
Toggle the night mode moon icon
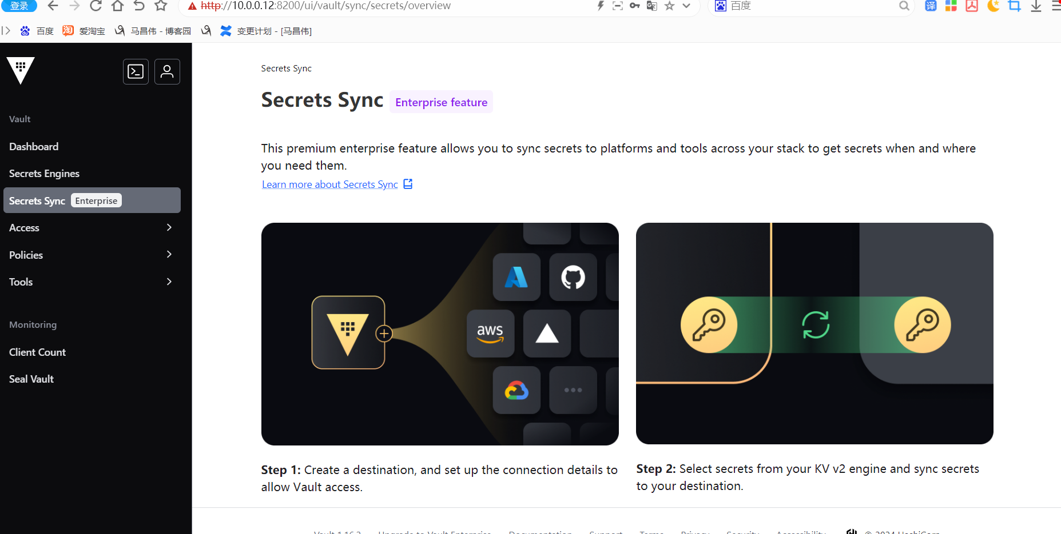pos(994,6)
